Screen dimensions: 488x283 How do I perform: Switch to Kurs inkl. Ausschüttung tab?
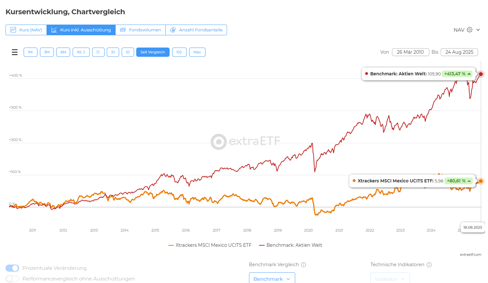pyautogui.click(x=81, y=30)
